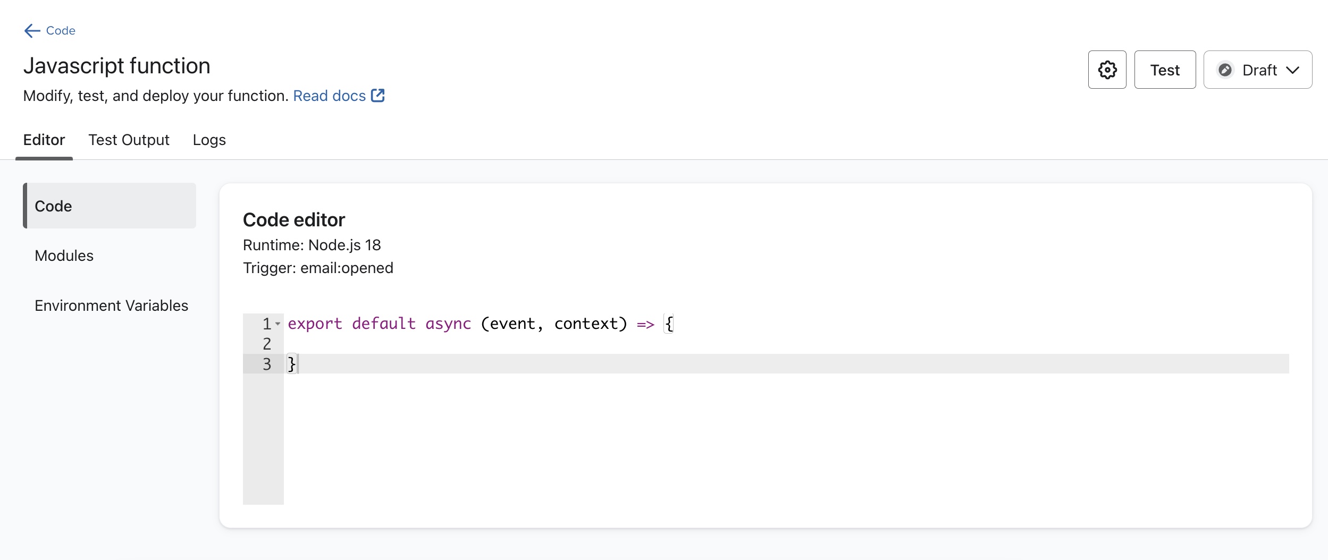This screenshot has height=560, width=1328.
Task: Open Environment Variables section
Action: click(x=111, y=306)
